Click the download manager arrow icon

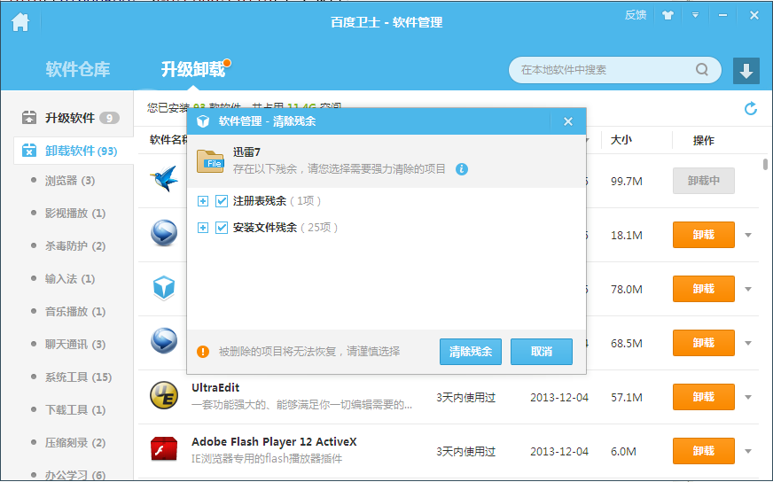pos(746,71)
